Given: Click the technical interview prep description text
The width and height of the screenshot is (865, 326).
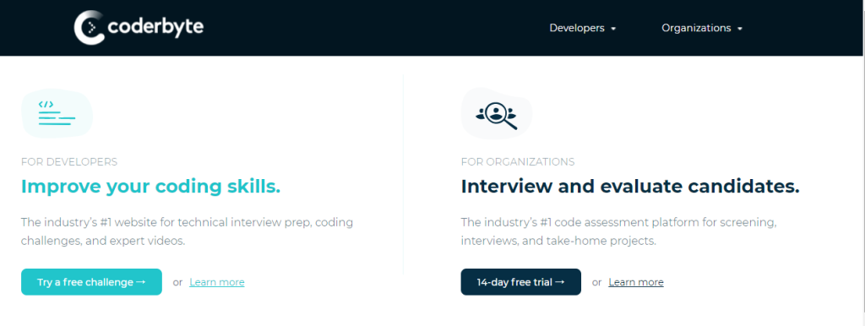Looking at the screenshot, I should point(187,231).
